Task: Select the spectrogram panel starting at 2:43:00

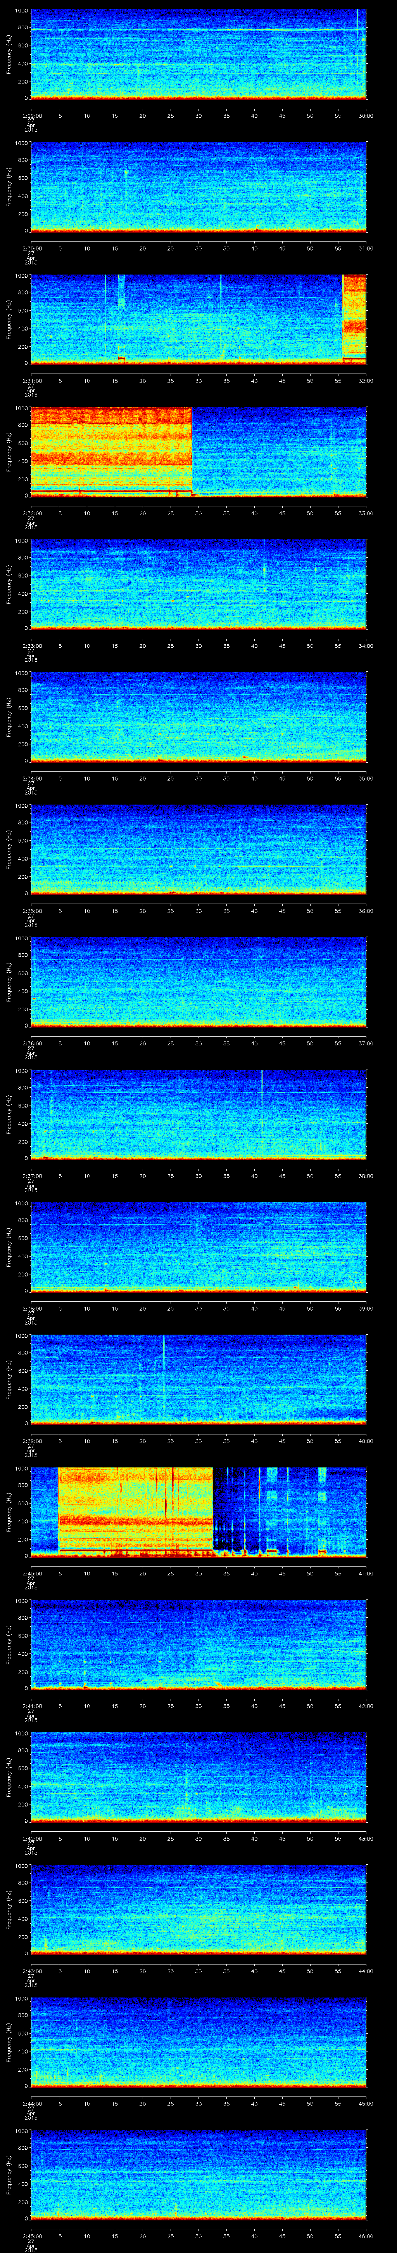Action: pyautogui.click(x=198, y=1909)
